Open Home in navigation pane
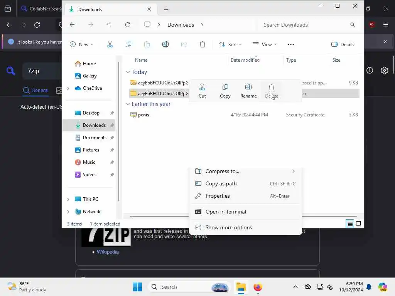The height and width of the screenshot is (296, 395). click(89, 64)
